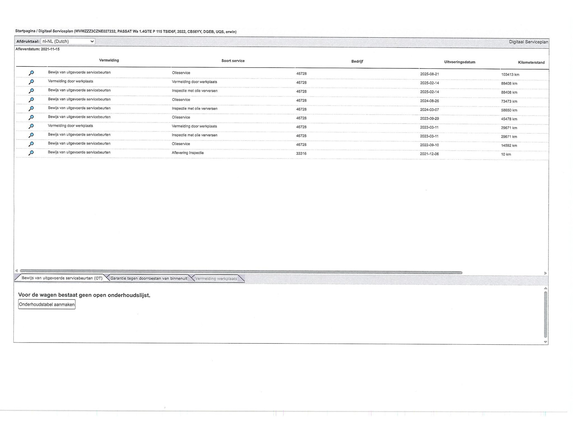Sort by Kilometerstand column header
Image resolution: width=573 pixels, height=429 pixels.
[x=531, y=63]
